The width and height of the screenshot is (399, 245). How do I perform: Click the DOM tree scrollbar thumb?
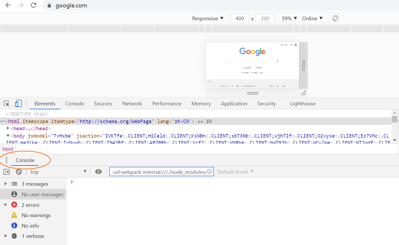(395, 119)
